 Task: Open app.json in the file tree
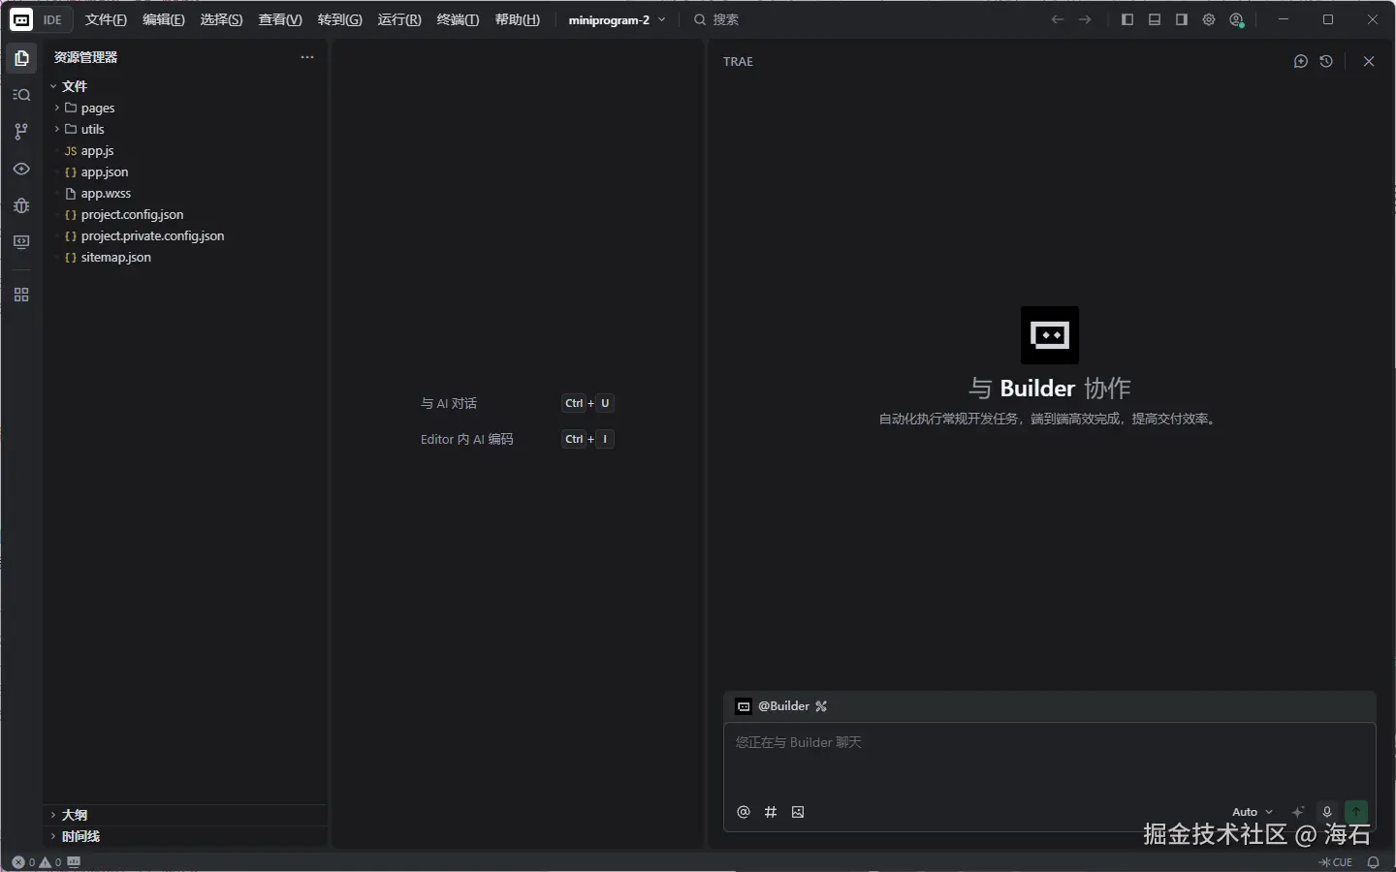click(184, 171)
